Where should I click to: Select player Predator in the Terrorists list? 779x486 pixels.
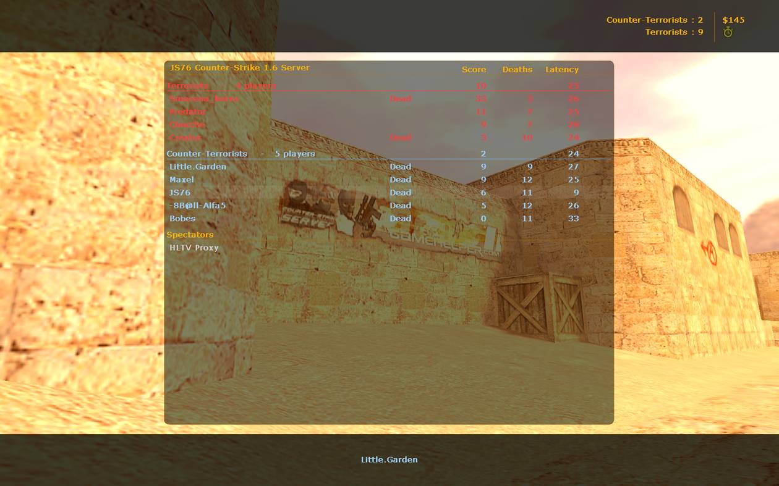(188, 112)
